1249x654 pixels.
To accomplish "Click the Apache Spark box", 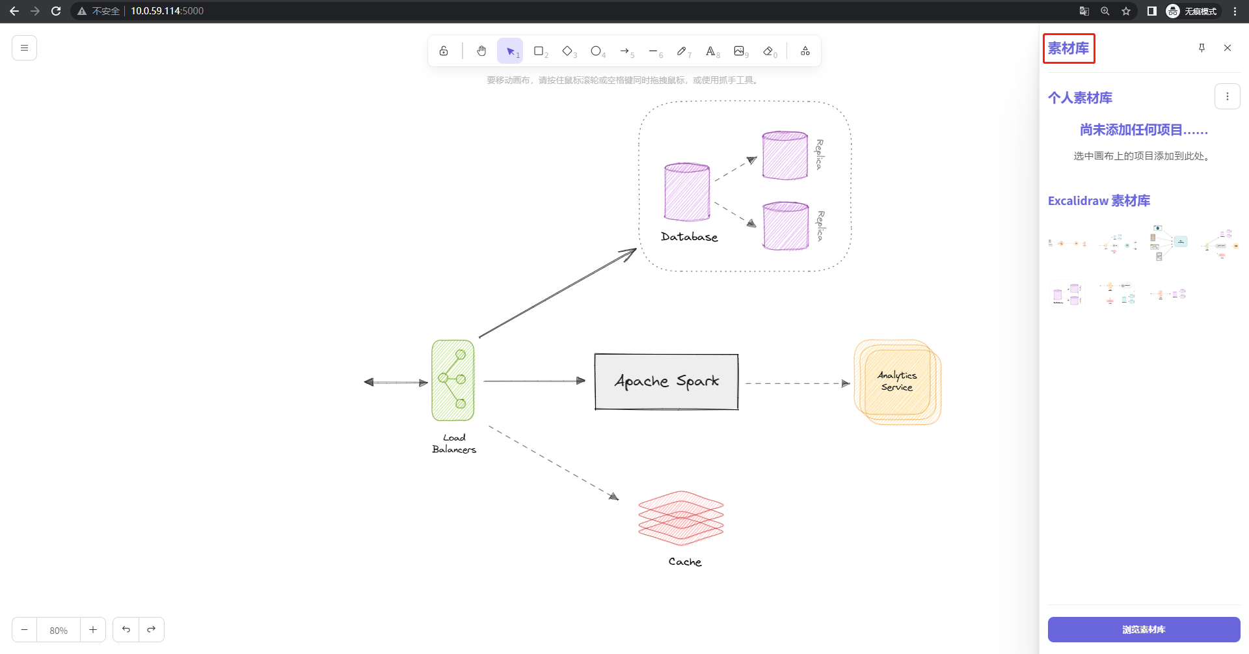I will pyautogui.click(x=667, y=382).
